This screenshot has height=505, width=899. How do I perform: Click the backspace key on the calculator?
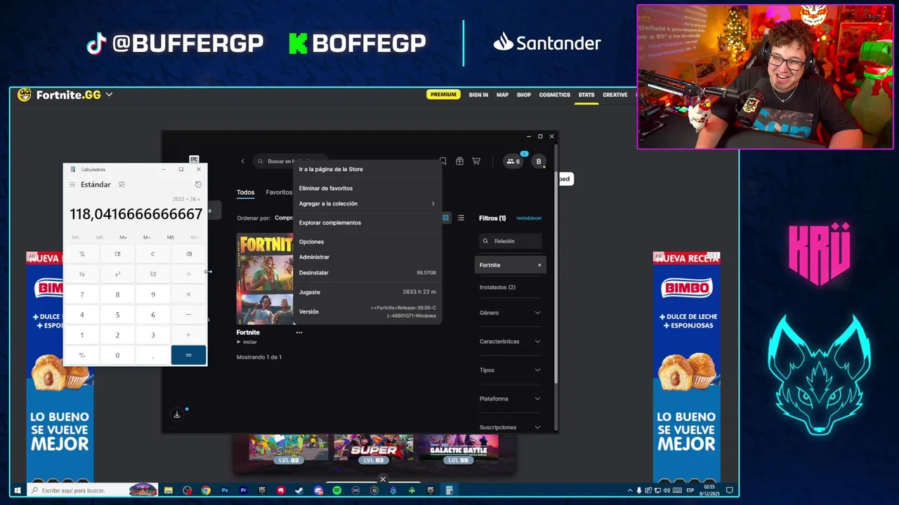pos(188,254)
